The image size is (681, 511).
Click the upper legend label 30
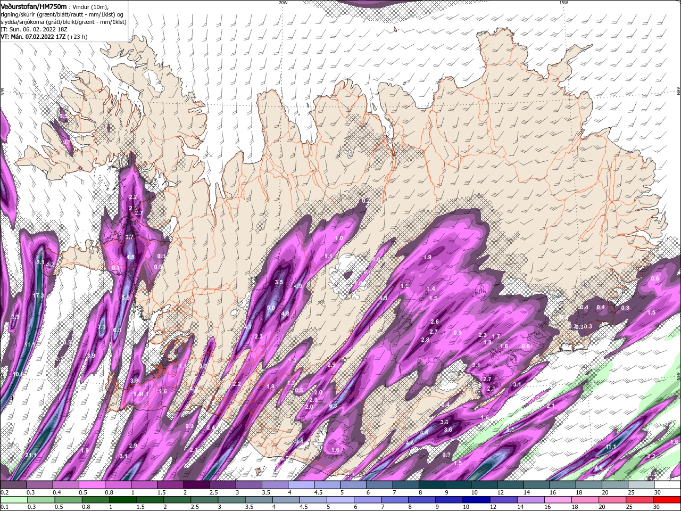point(657,492)
